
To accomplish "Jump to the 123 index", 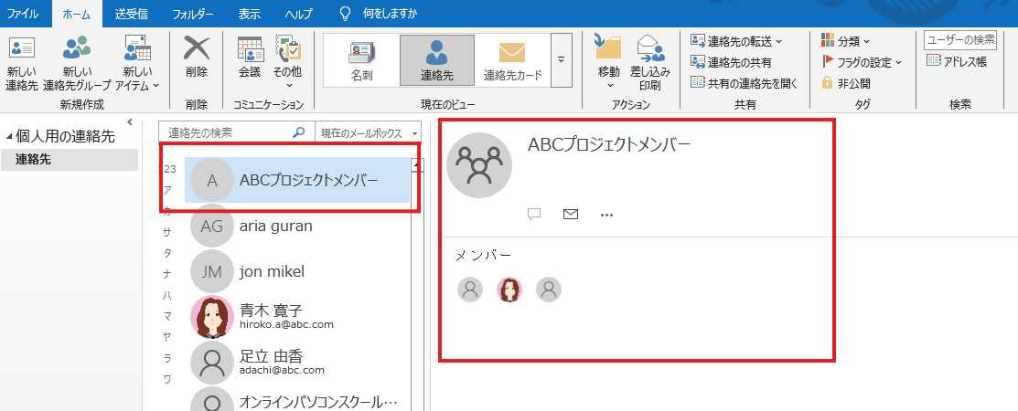I will (x=169, y=169).
